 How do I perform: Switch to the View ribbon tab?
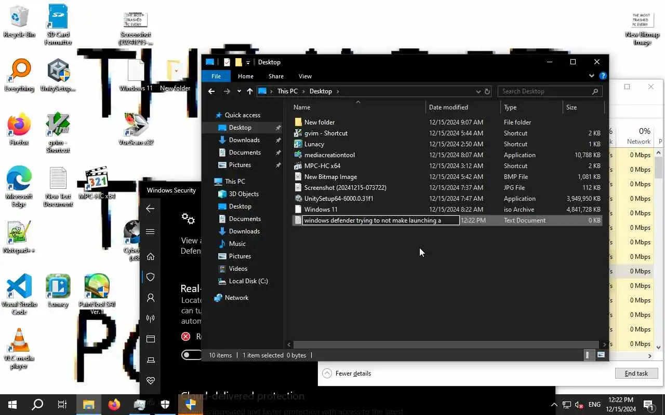305,76
